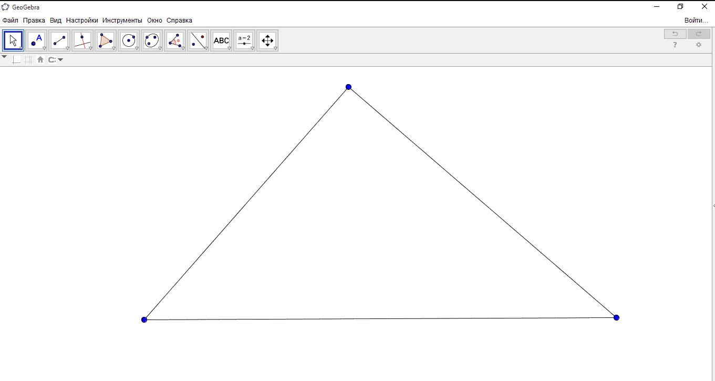The image size is (715, 381).
Task: Open the side panel with right-edge arrow
Action: (x=713, y=206)
